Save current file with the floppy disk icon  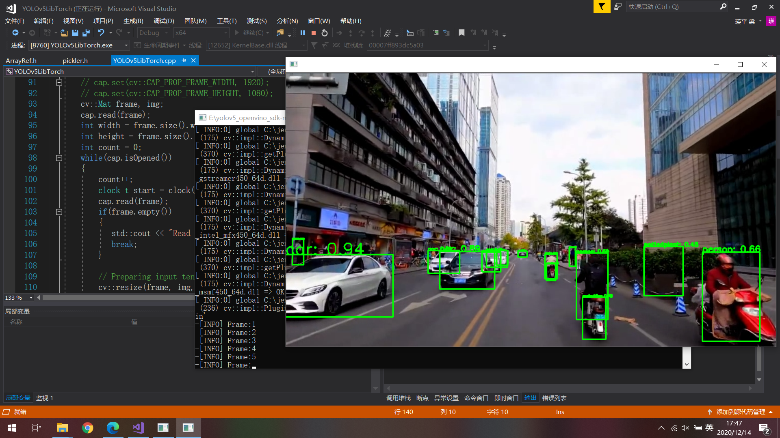tap(75, 33)
